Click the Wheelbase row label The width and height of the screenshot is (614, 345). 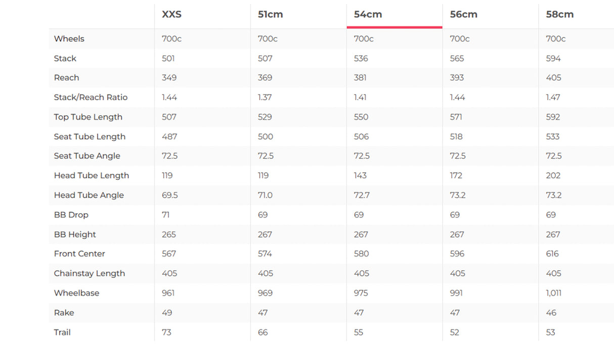coord(76,293)
